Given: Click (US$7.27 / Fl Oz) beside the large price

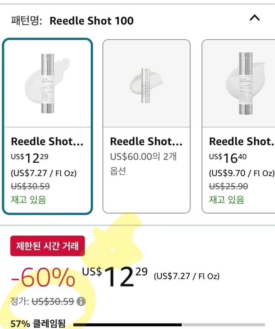Looking at the screenshot, I should coord(187,276).
